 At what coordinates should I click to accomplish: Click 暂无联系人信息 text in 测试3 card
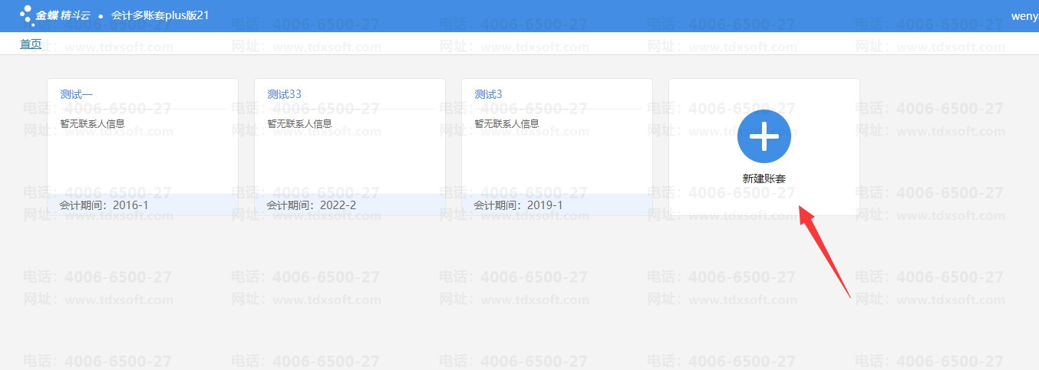(506, 123)
